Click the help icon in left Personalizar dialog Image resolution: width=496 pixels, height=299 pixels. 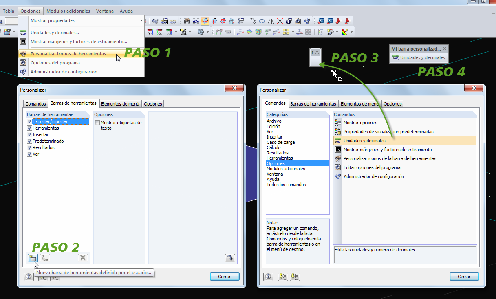[29, 277]
